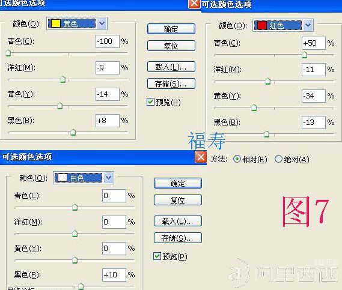Screen dimensions: 342x290
Task: Toggle 预览(P) checkbox in white dialog
Action: [157, 256]
